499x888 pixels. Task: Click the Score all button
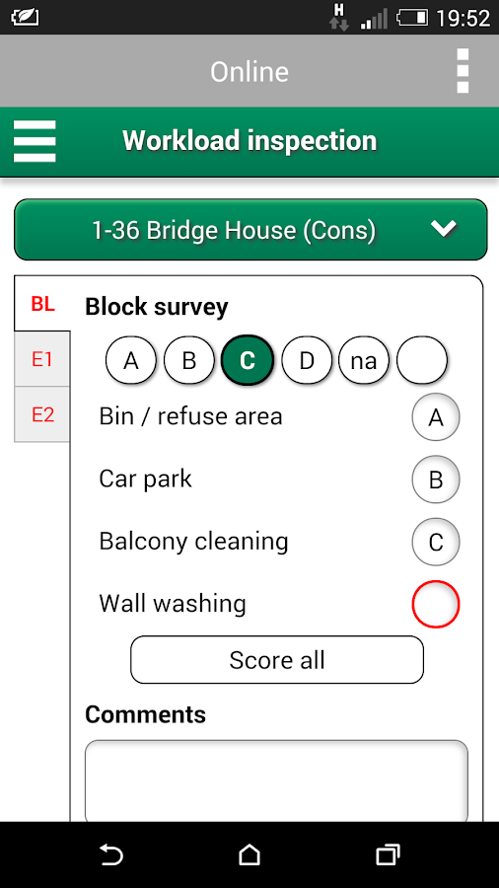pos(277,660)
